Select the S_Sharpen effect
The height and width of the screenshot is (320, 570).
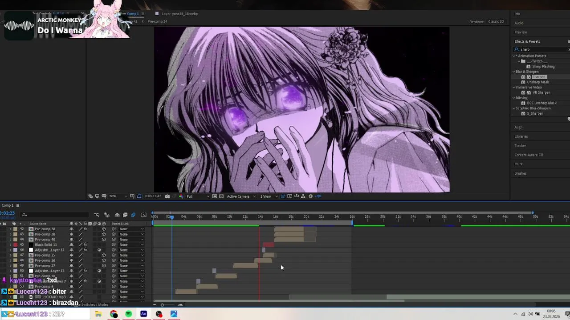pyautogui.click(x=535, y=114)
